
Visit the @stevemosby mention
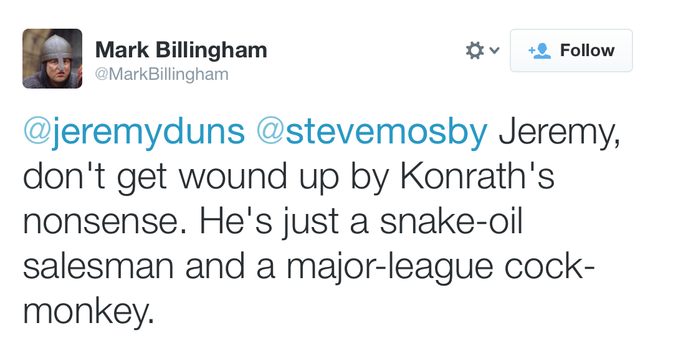[371, 132]
